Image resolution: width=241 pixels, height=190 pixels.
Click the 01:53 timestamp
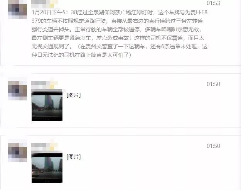tap(213, 3)
